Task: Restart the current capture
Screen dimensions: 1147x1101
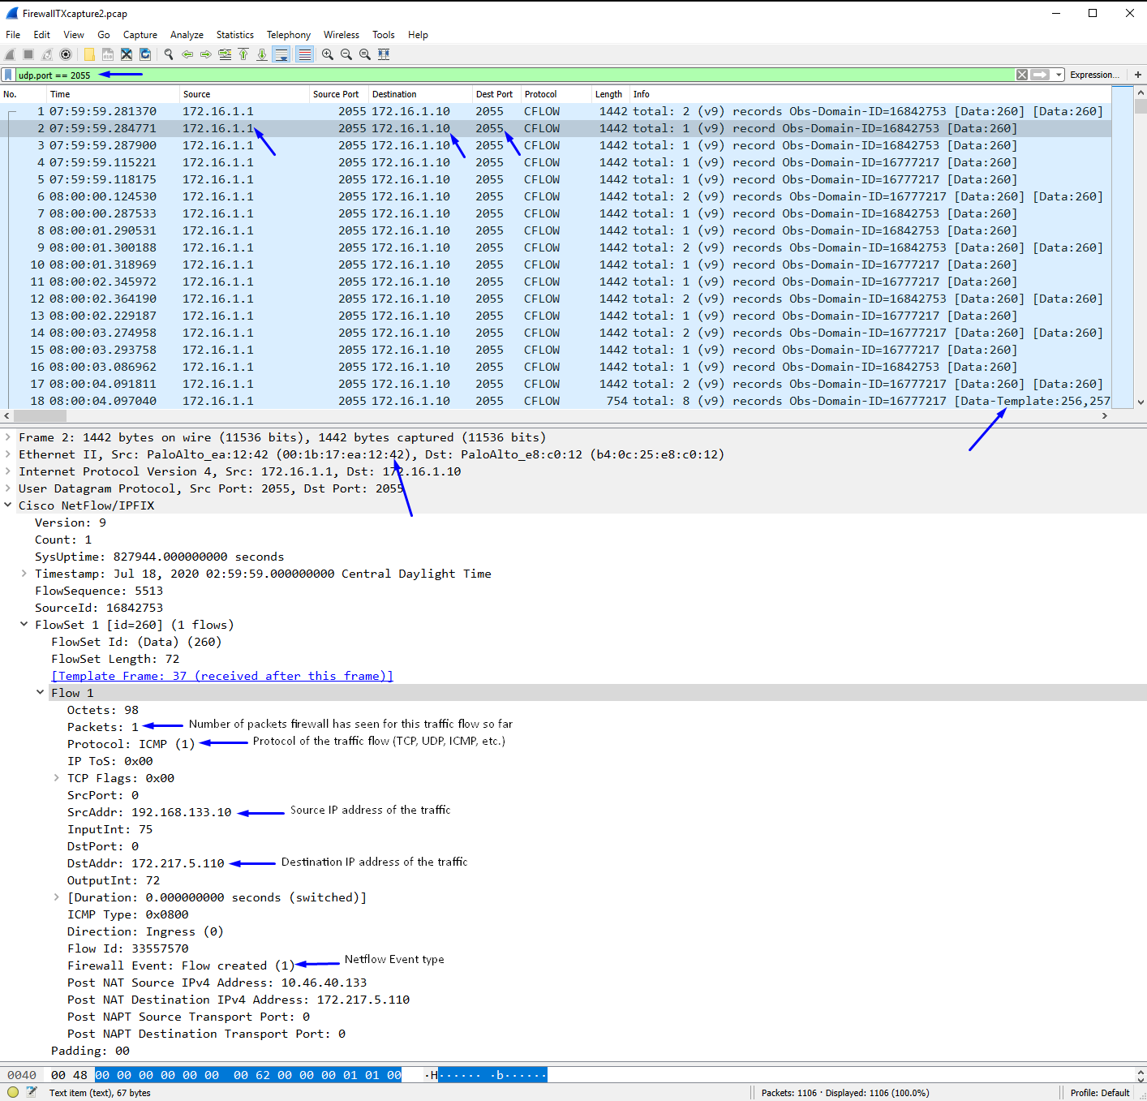Action: (x=46, y=54)
